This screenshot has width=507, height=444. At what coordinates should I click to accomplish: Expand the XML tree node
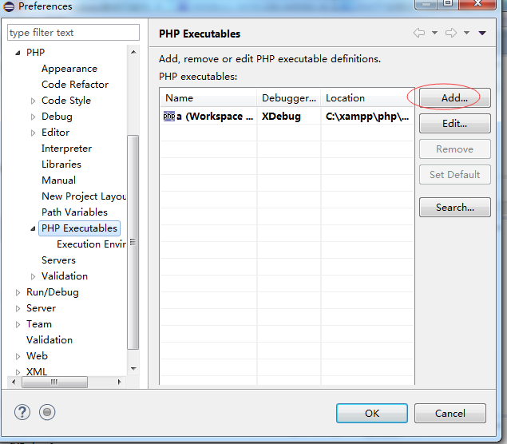18,372
